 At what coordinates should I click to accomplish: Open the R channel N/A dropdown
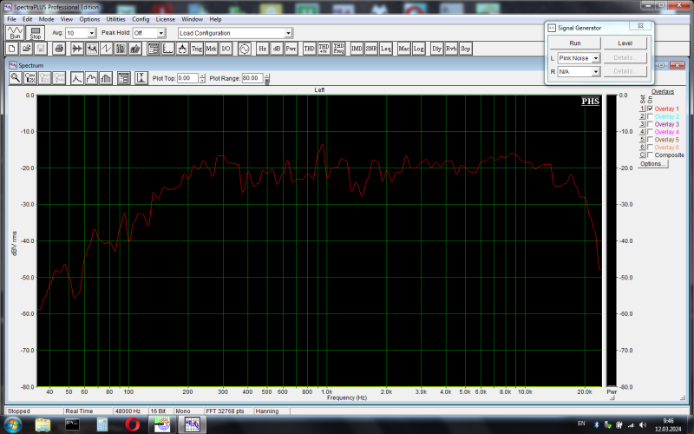point(596,71)
